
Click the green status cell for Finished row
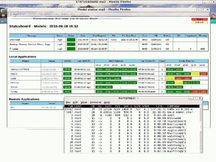click(71, 49)
